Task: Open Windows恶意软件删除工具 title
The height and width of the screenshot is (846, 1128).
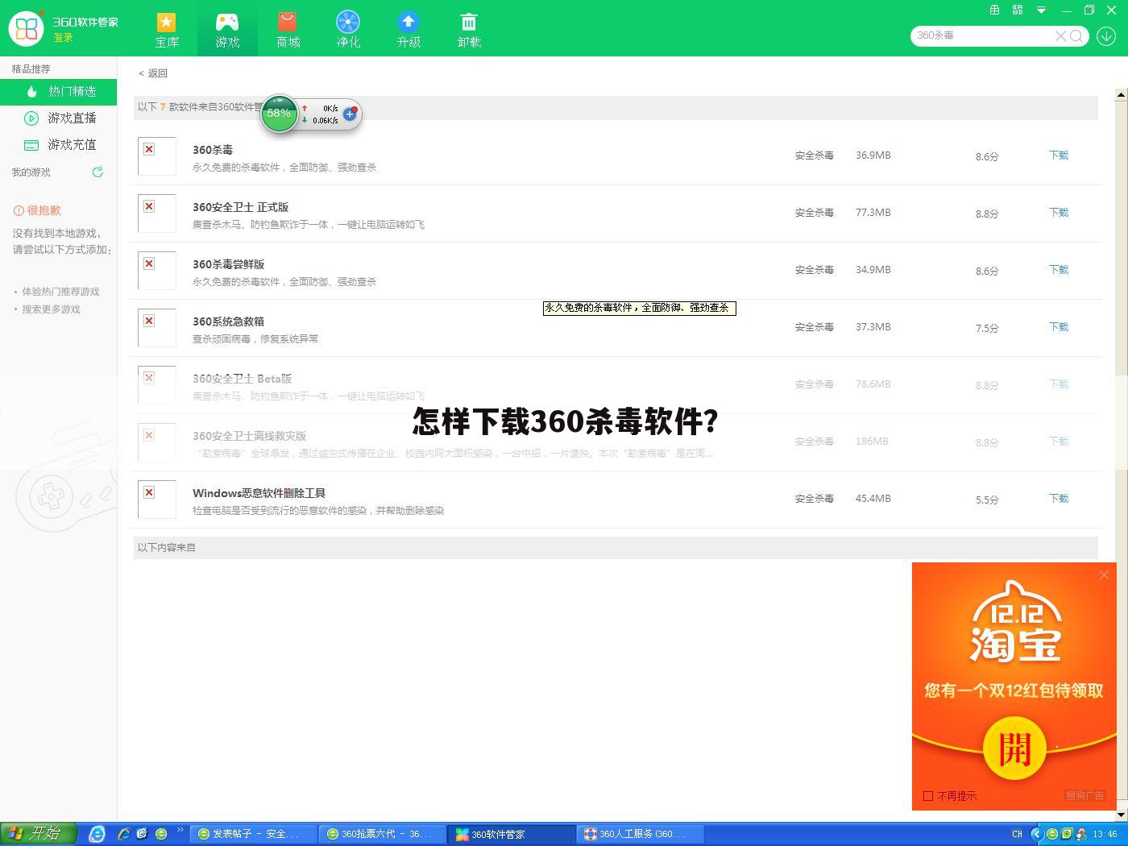Action: pos(259,493)
